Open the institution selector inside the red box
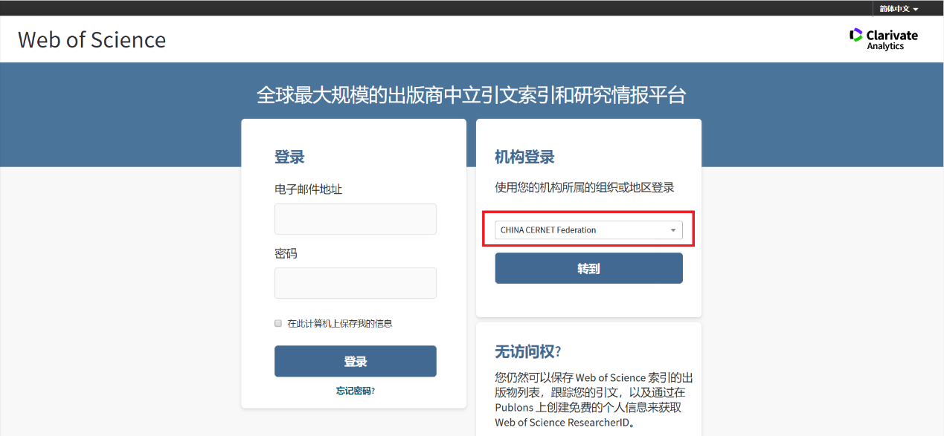The height and width of the screenshot is (436, 944). pos(588,230)
